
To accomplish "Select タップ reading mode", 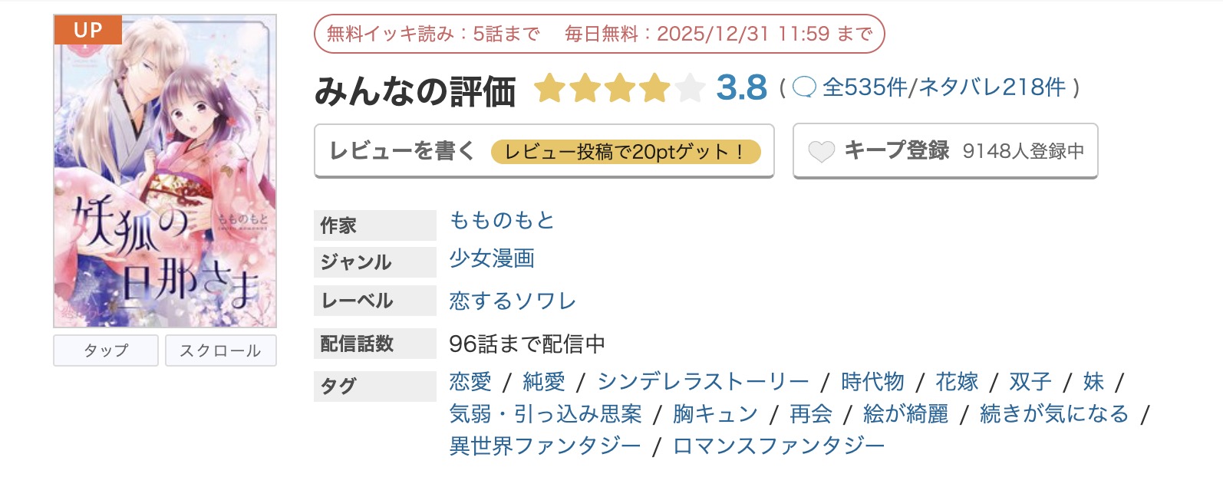I will click(x=106, y=350).
